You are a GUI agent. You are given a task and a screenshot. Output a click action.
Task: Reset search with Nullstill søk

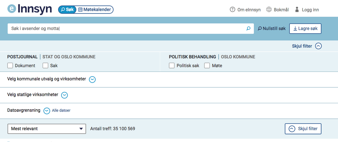[272, 28]
